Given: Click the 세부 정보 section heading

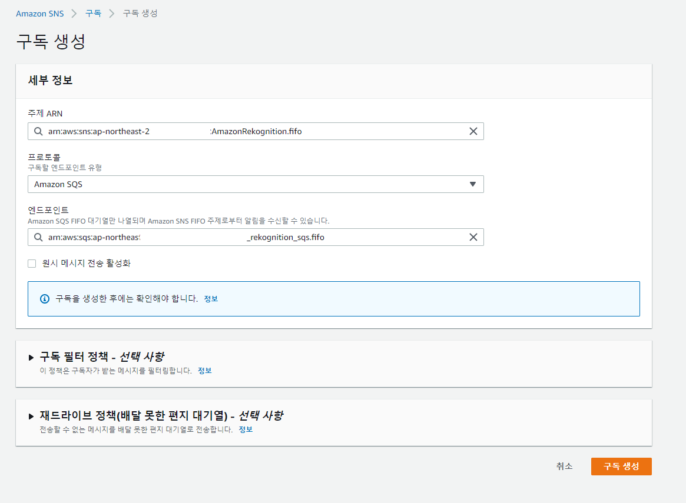Looking at the screenshot, I should tap(50, 81).
